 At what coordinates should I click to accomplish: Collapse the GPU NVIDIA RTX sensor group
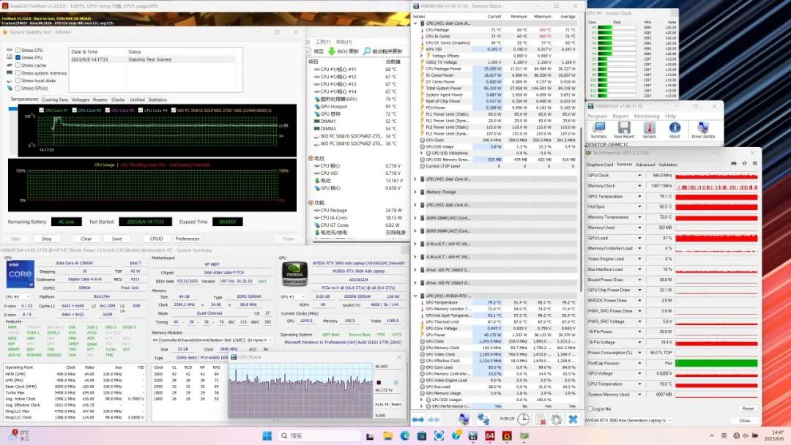point(416,296)
